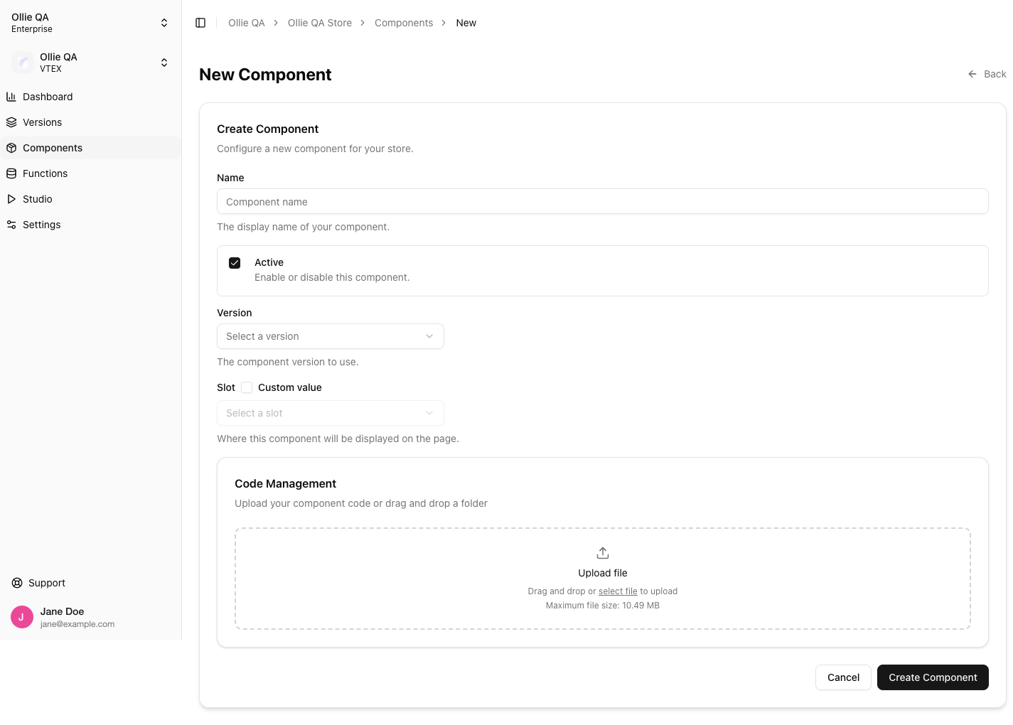Select Components in the sidebar
The height and width of the screenshot is (725, 1013).
pyautogui.click(x=90, y=148)
